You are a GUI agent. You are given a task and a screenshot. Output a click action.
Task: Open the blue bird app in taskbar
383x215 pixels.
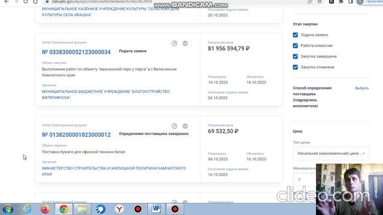tap(101, 209)
